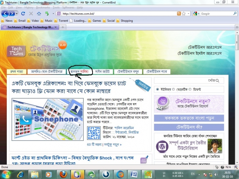Open the Sonephone article thumbnail image

click(47, 119)
